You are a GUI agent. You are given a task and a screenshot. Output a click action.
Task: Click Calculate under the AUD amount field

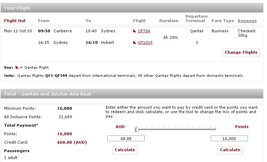pos(125,150)
